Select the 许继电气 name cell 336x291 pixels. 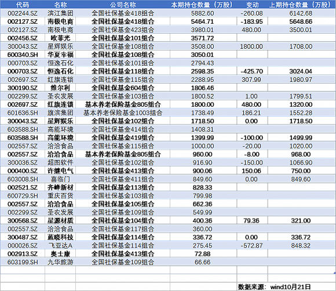click(x=60, y=171)
